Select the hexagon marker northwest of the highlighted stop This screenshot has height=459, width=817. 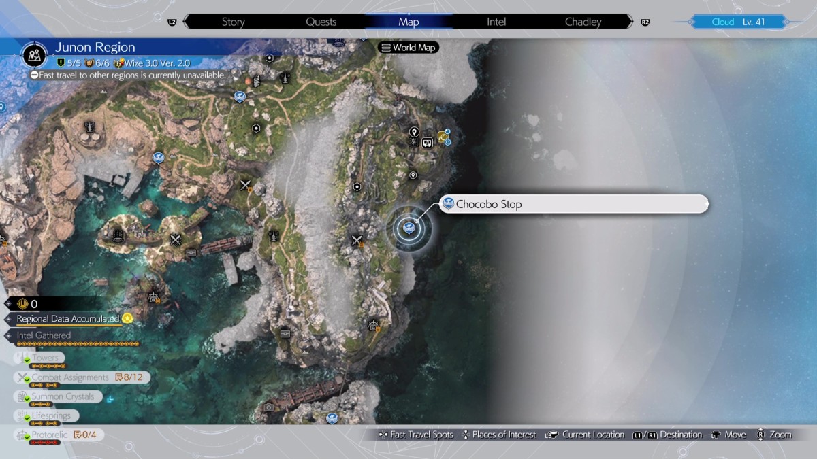pos(357,186)
